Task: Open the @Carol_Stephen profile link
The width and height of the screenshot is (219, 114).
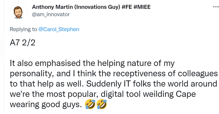Action: point(59,29)
